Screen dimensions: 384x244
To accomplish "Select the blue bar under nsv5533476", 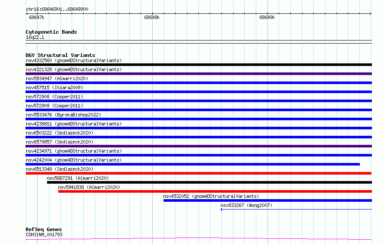I will (198, 119).
